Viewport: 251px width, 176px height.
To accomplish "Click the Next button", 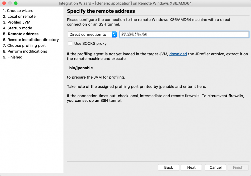I will [x=191, y=167].
